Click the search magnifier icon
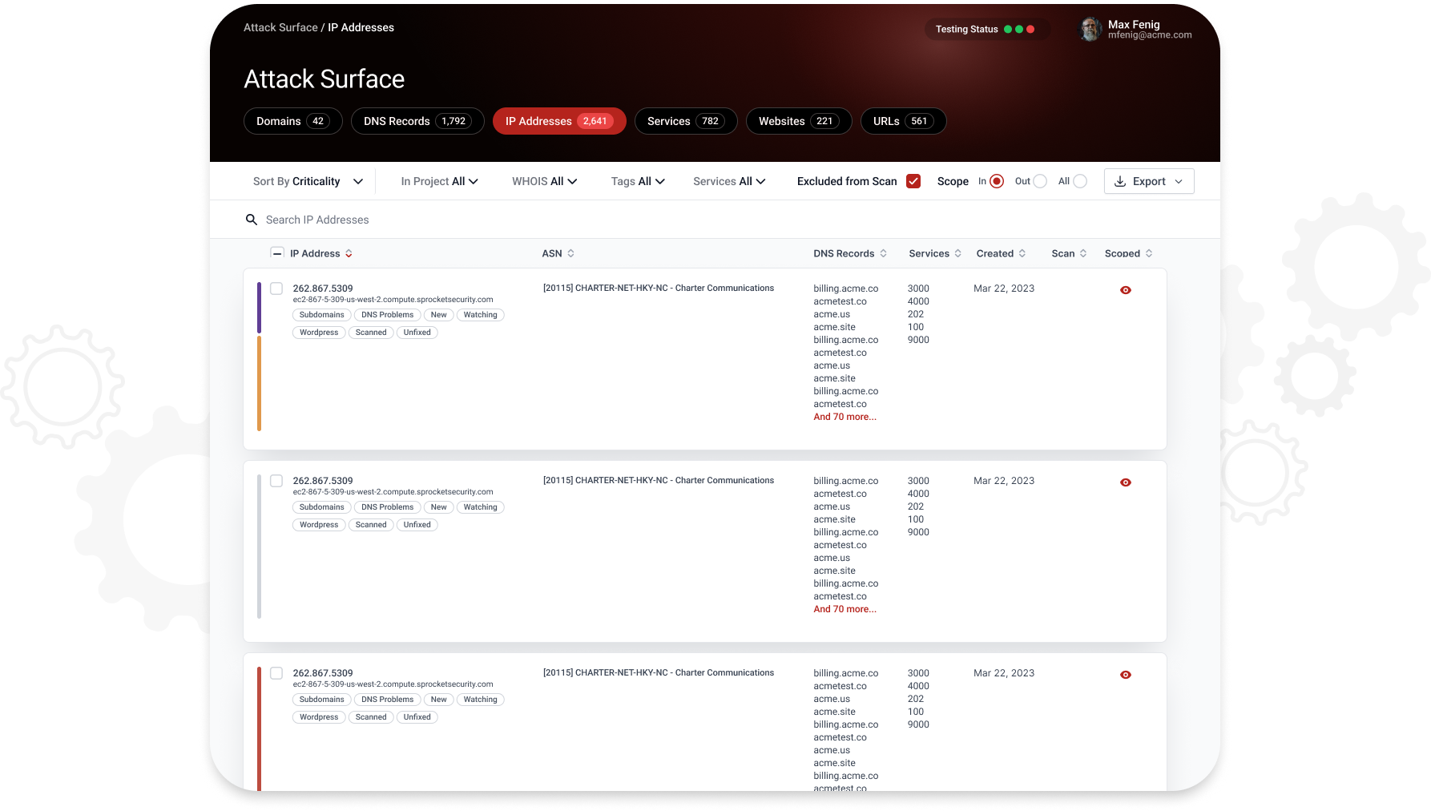The width and height of the screenshot is (1431, 811). pyautogui.click(x=252, y=220)
